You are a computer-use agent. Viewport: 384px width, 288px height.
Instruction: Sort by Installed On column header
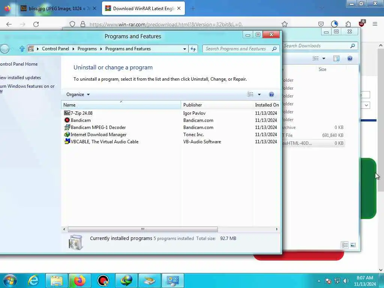pyautogui.click(x=267, y=105)
